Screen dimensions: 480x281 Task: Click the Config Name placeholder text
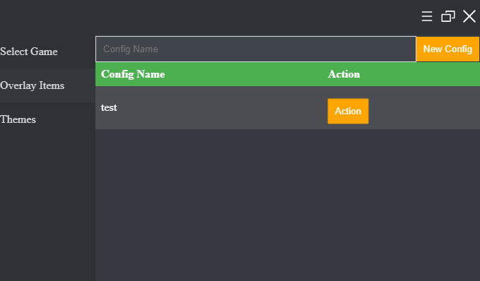pos(131,49)
